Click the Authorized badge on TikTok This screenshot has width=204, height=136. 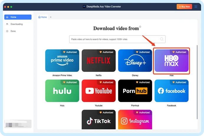[x=106, y=113]
